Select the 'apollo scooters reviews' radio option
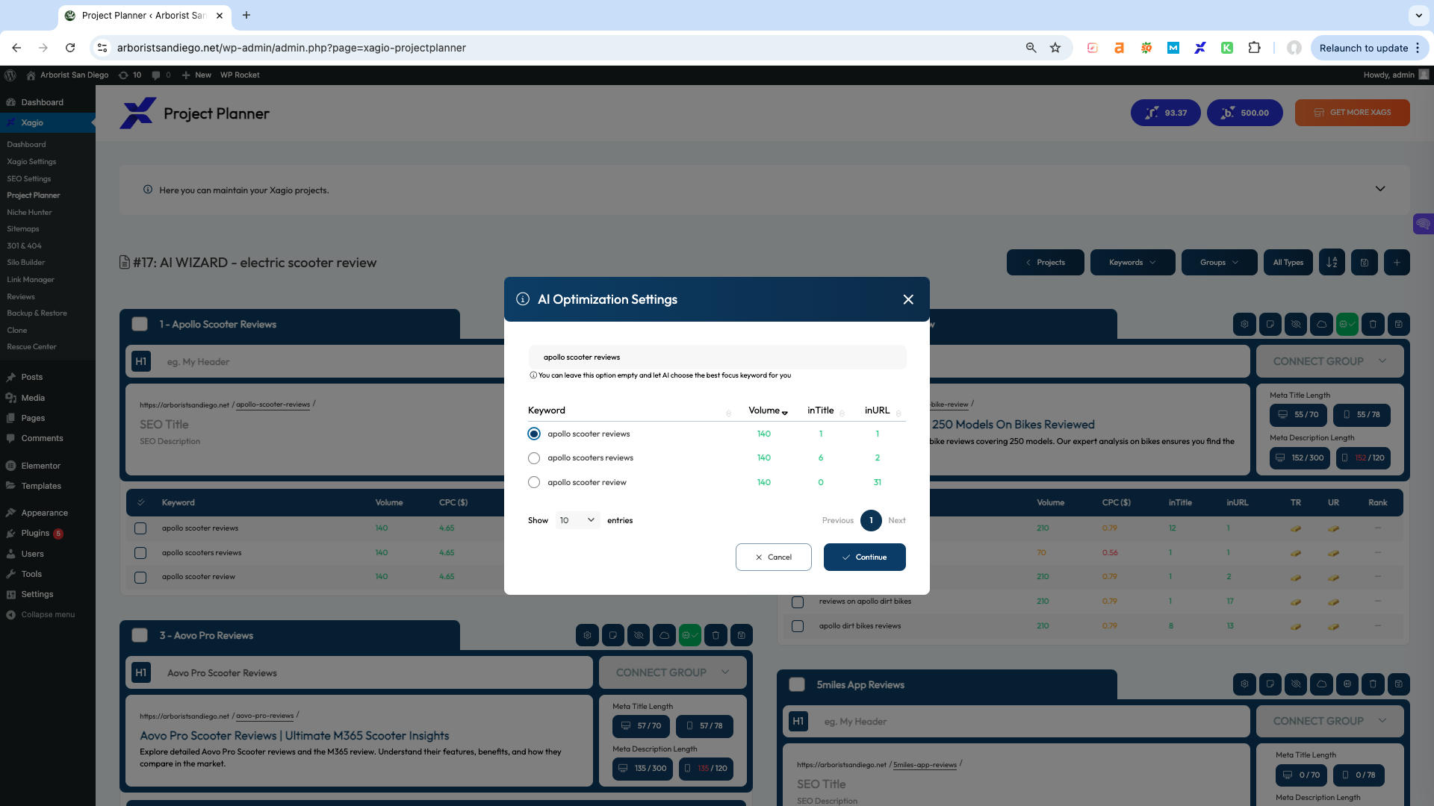Image resolution: width=1434 pixels, height=806 pixels. [534, 458]
